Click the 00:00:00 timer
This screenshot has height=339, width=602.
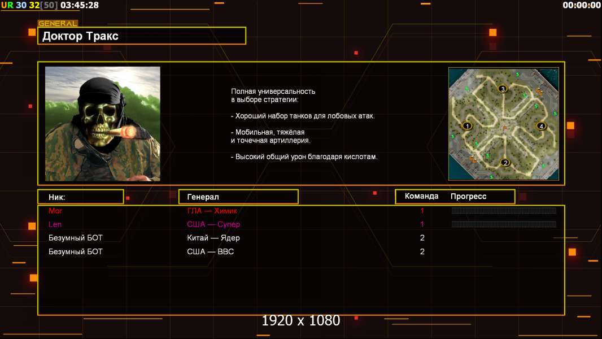point(581,5)
